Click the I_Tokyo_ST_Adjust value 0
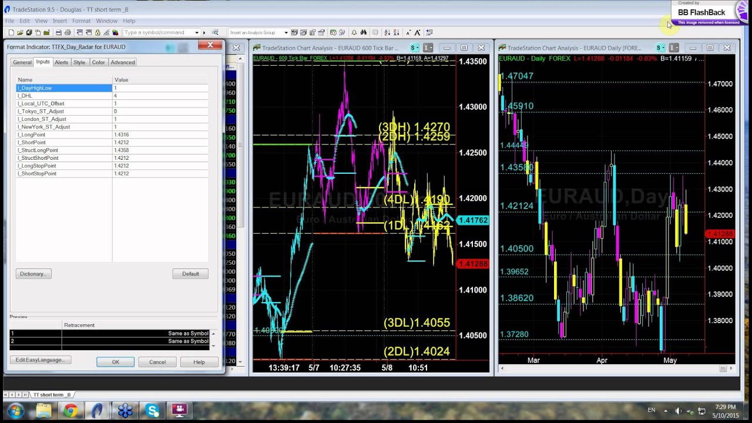 (115, 111)
